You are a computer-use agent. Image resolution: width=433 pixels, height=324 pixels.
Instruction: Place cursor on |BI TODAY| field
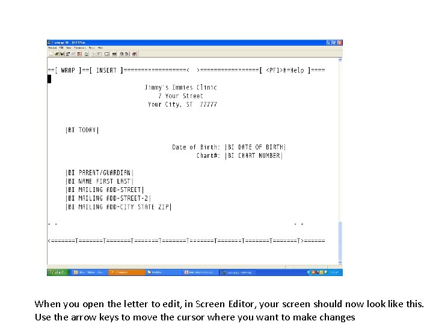click(x=82, y=130)
